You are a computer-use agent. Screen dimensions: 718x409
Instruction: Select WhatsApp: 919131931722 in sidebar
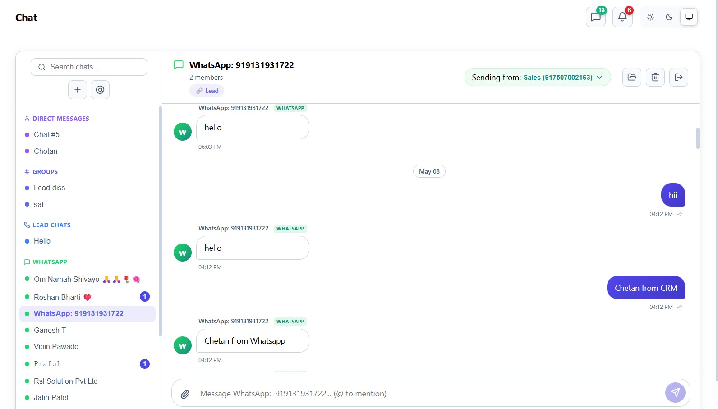tap(87, 313)
